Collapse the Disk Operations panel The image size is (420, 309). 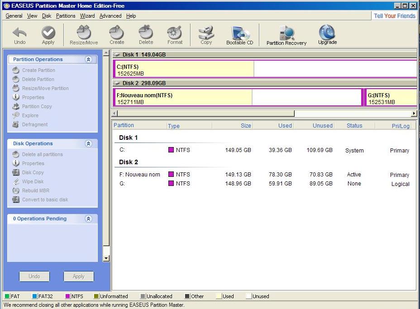88,143
